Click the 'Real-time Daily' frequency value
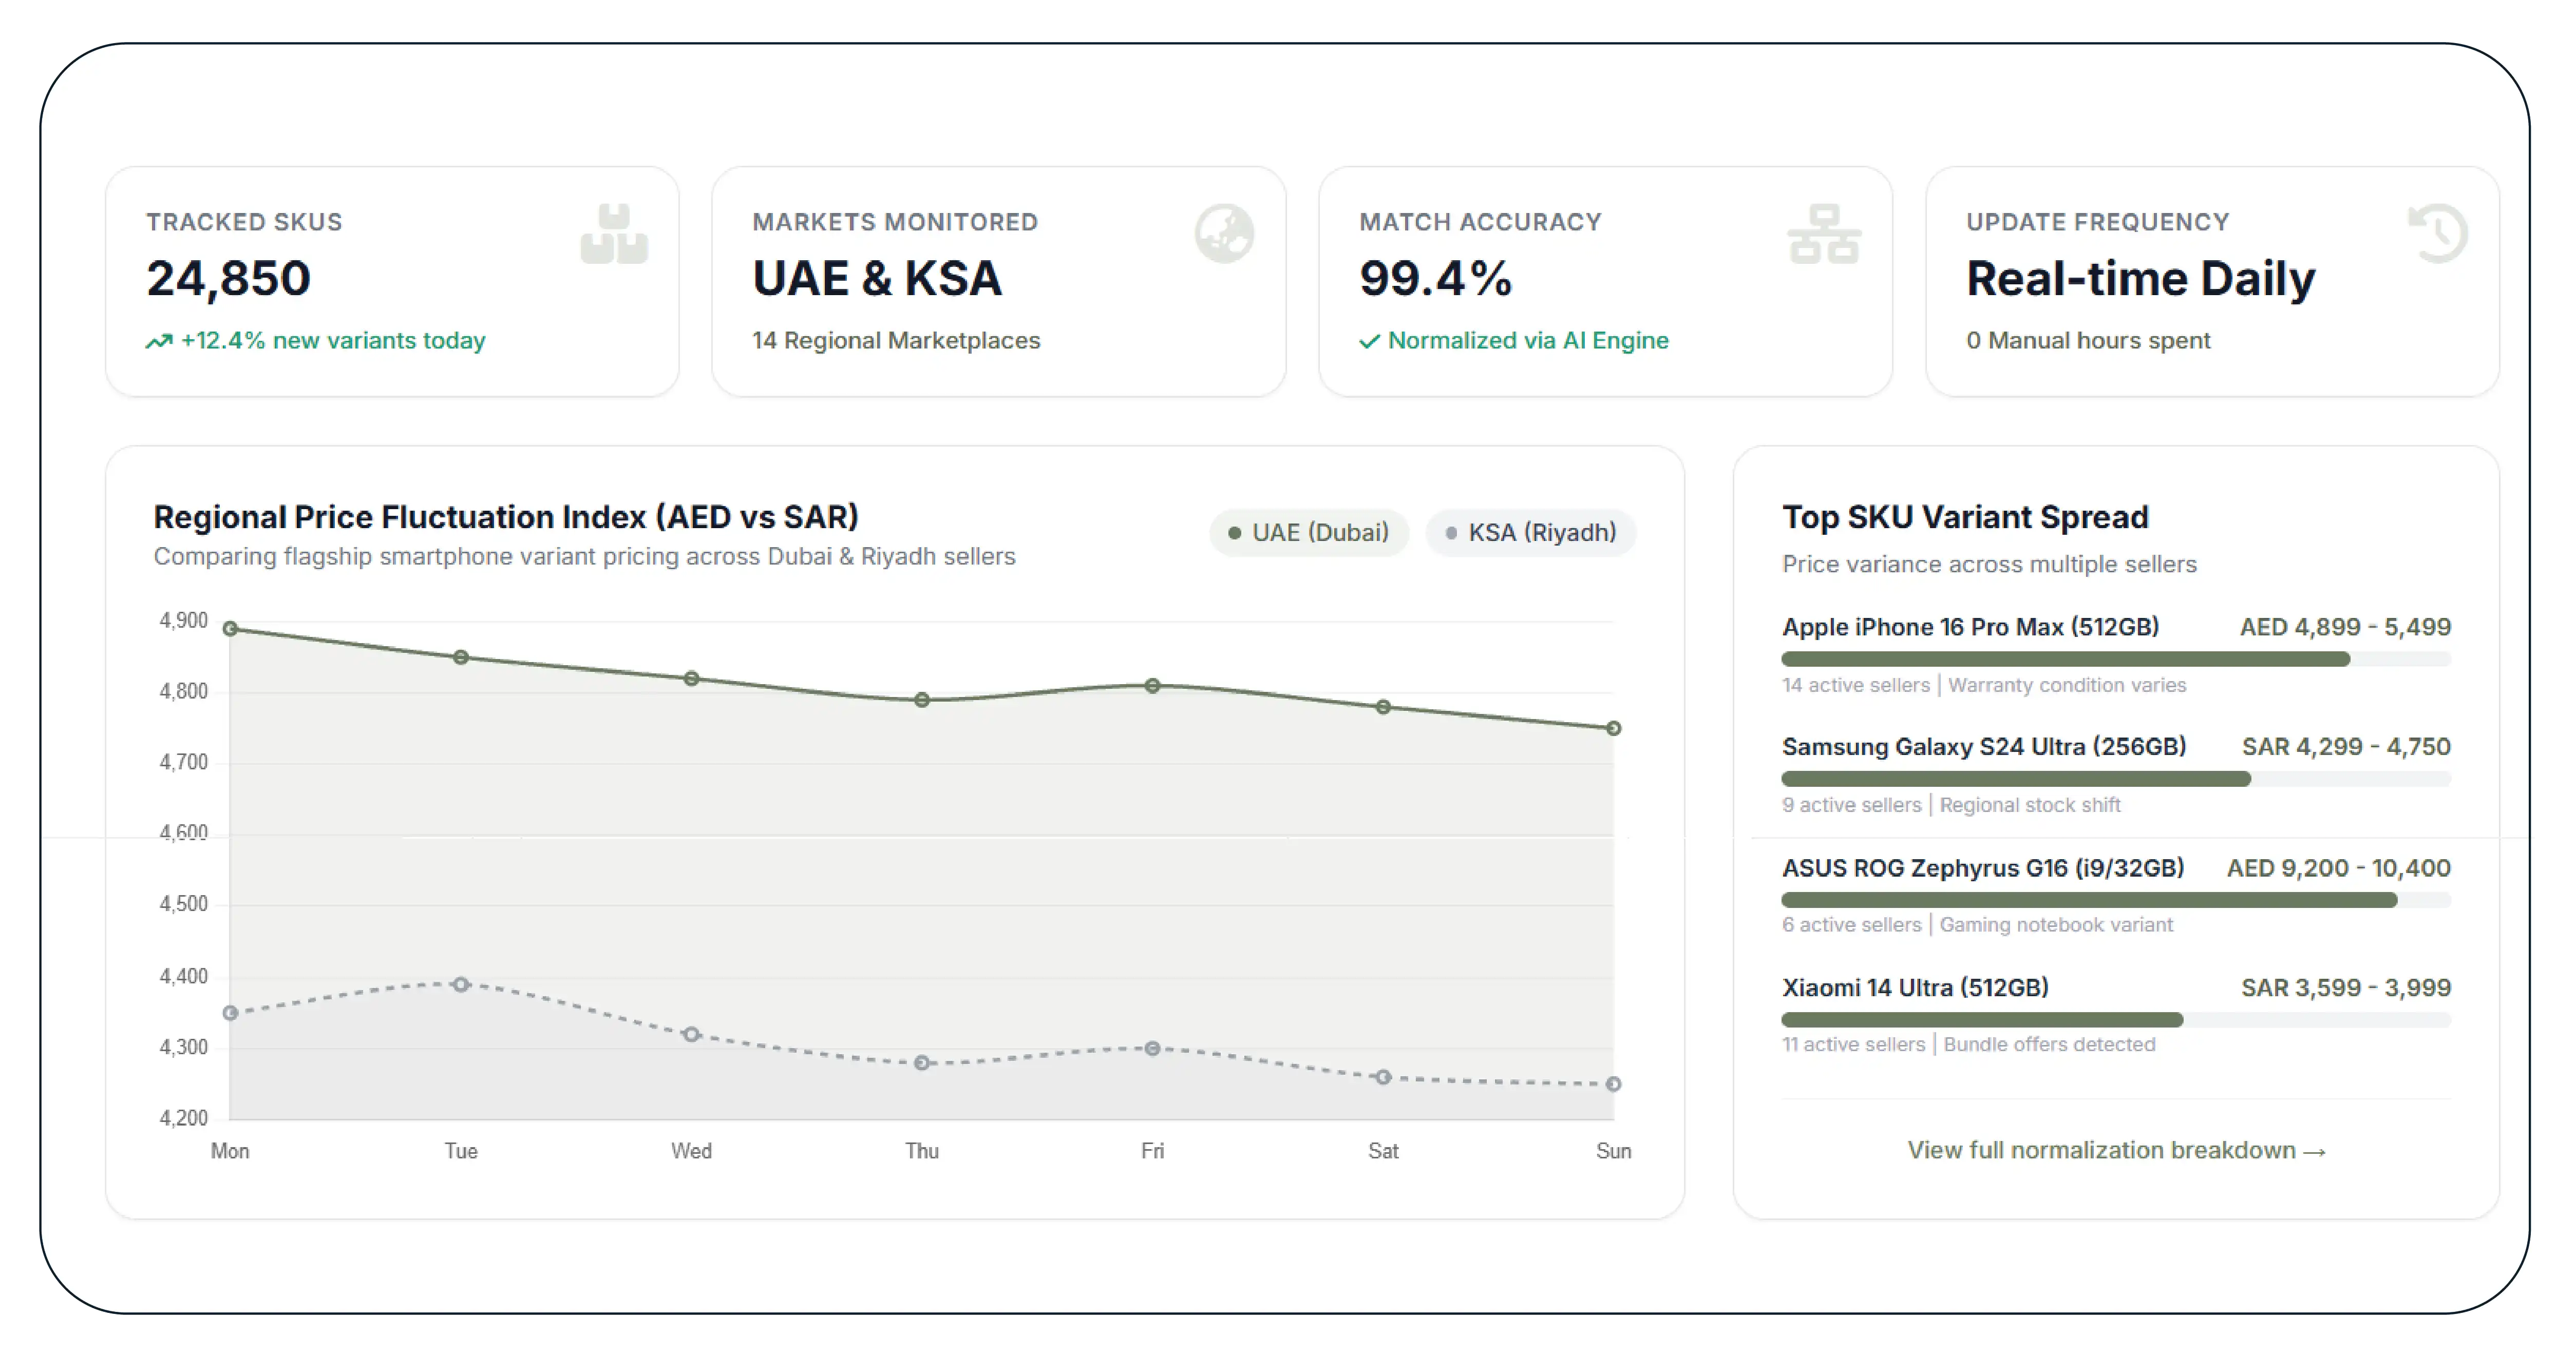Image resolution: width=2576 pixels, height=1356 pixels. coord(2141,279)
